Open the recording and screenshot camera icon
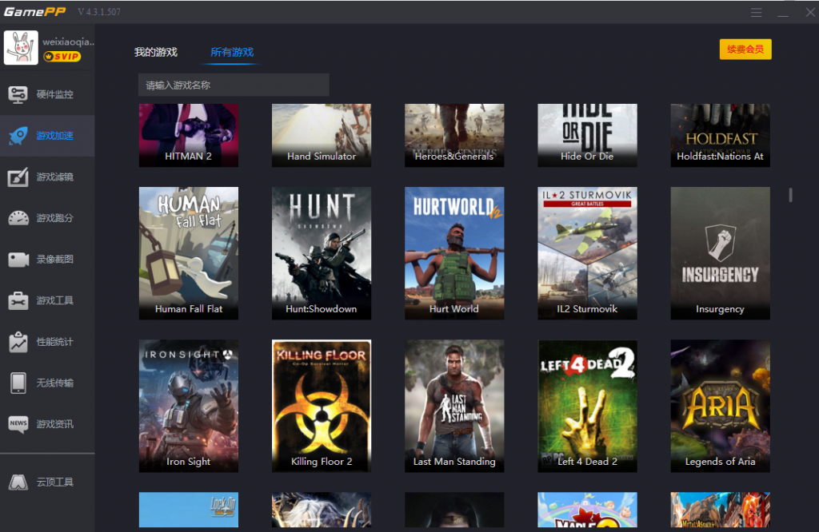The height and width of the screenshot is (532, 819). [x=18, y=260]
